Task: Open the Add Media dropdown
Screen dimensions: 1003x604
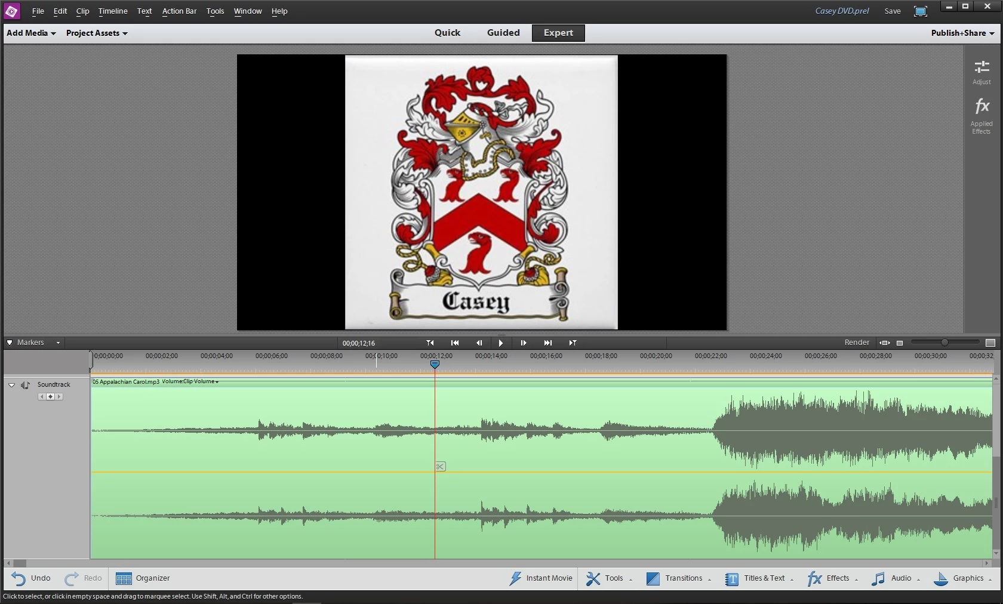Action: [31, 33]
